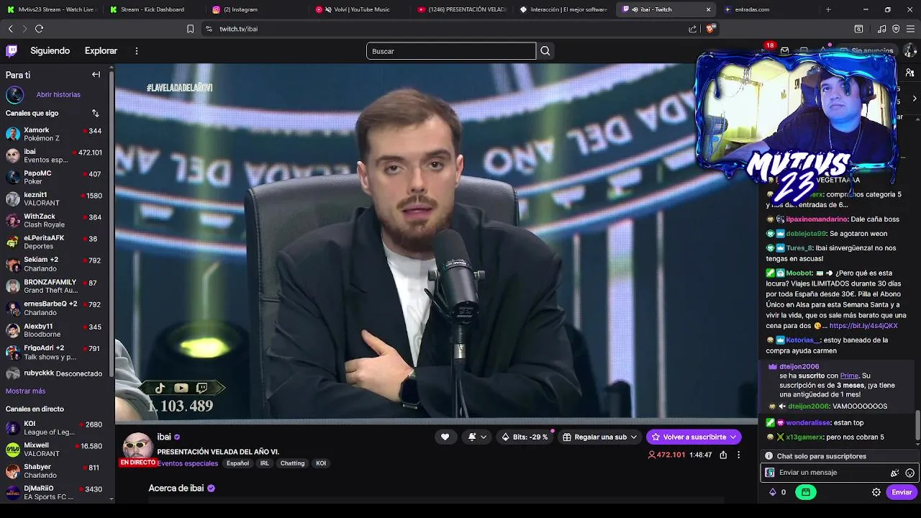921x518 pixels.
Task: Open the three-dot menu next to Explorar
Action: pyautogui.click(x=136, y=51)
